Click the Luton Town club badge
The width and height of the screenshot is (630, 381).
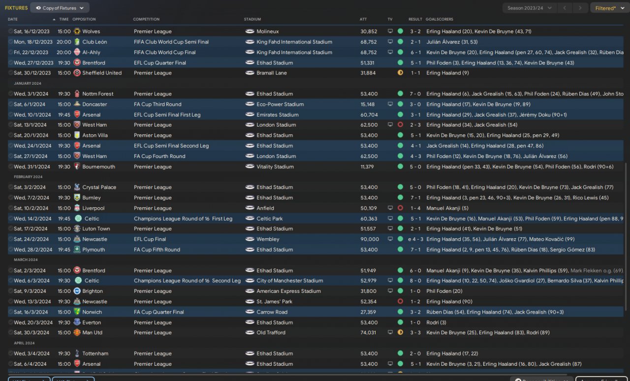pyautogui.click(x=77, y=229)
